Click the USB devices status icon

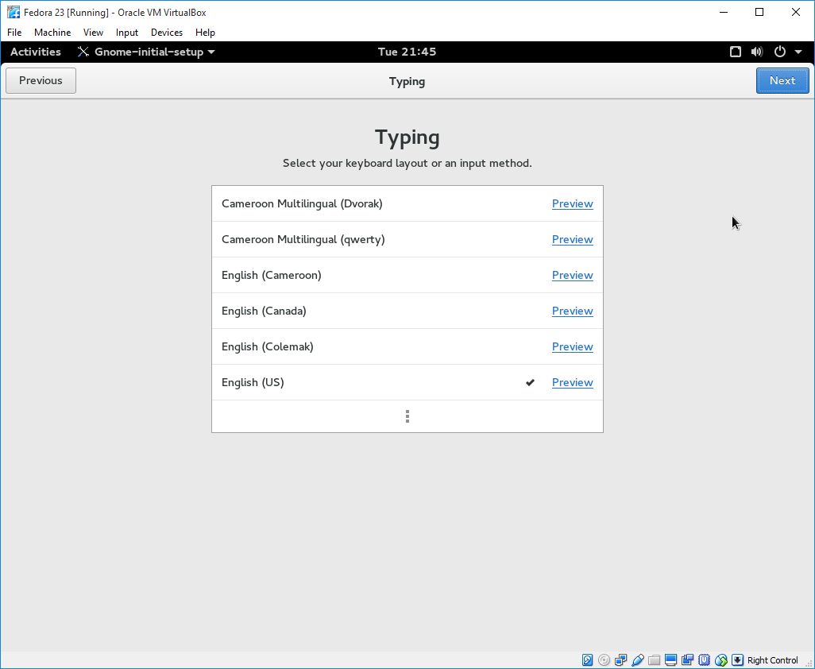[x=638, y=660]
